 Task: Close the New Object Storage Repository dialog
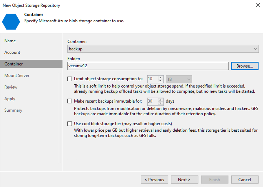[x=258, y=5]
